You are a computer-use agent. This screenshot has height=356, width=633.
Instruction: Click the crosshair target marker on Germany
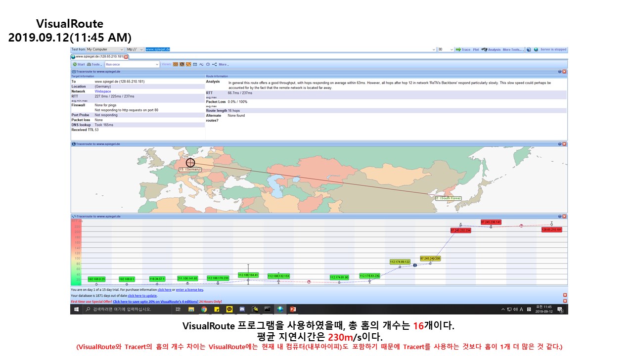[190, 162]
